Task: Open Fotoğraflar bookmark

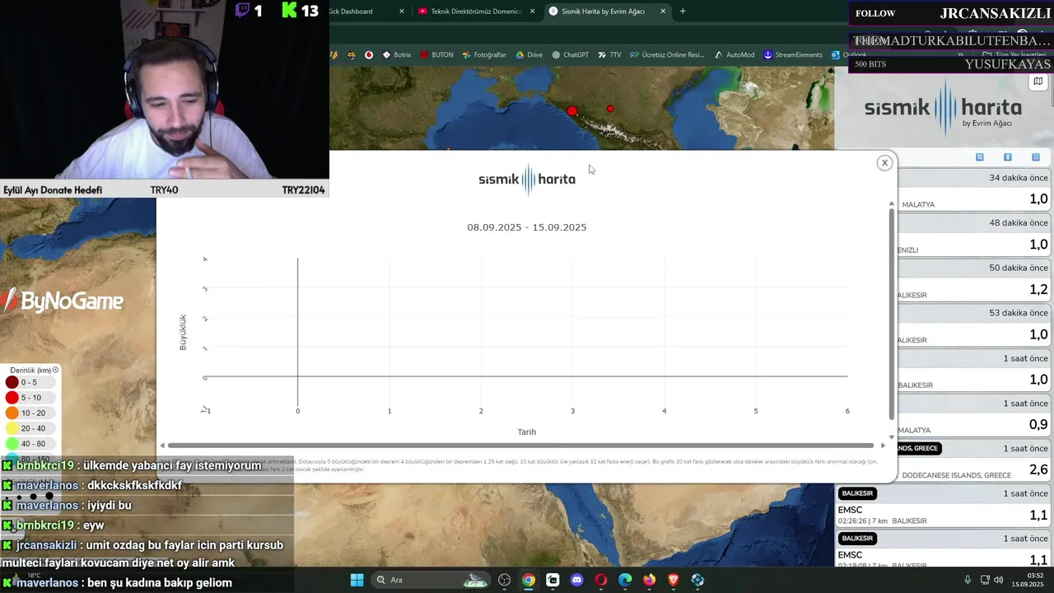Action: 484,55
